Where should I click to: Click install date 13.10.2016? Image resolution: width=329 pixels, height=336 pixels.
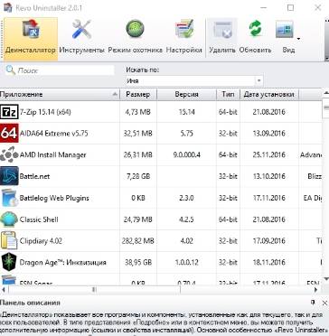(268, 176)
